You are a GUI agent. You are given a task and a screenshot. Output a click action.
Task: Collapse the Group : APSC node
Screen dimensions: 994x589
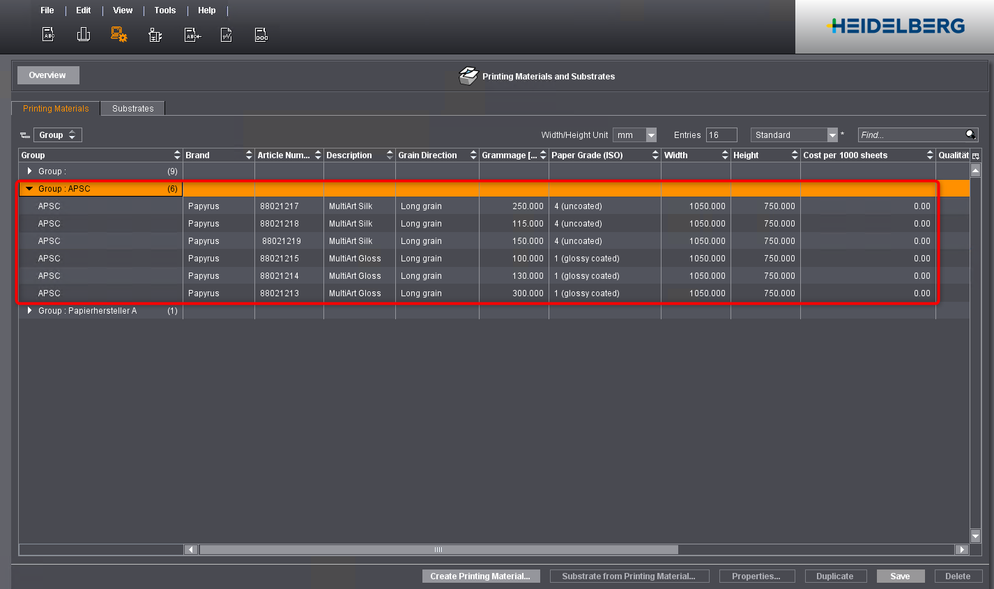tap(29, 188)
